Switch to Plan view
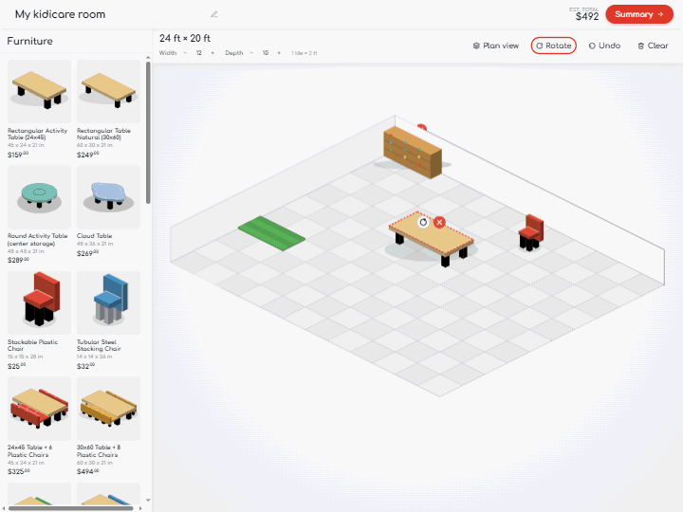This screenshot has width=683, height=512. [x=496, y=46]
